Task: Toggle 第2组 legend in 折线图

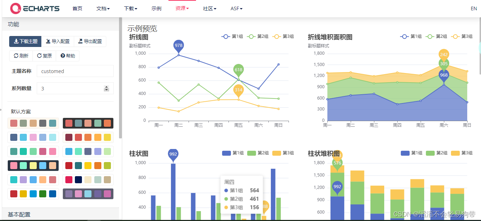Action: (257, 36)
